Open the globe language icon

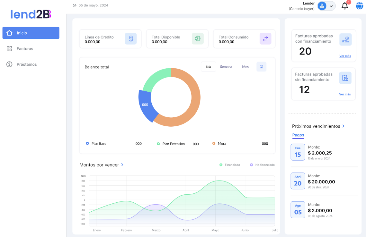click(359, 6)
